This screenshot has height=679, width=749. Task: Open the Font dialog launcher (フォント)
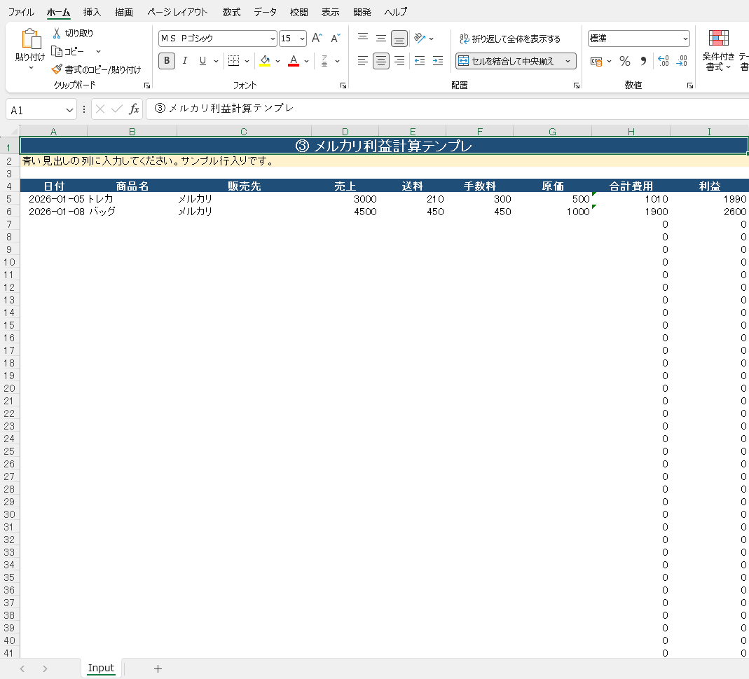click(343, 85)
